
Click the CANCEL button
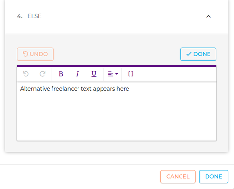click(x=178, y=177)
